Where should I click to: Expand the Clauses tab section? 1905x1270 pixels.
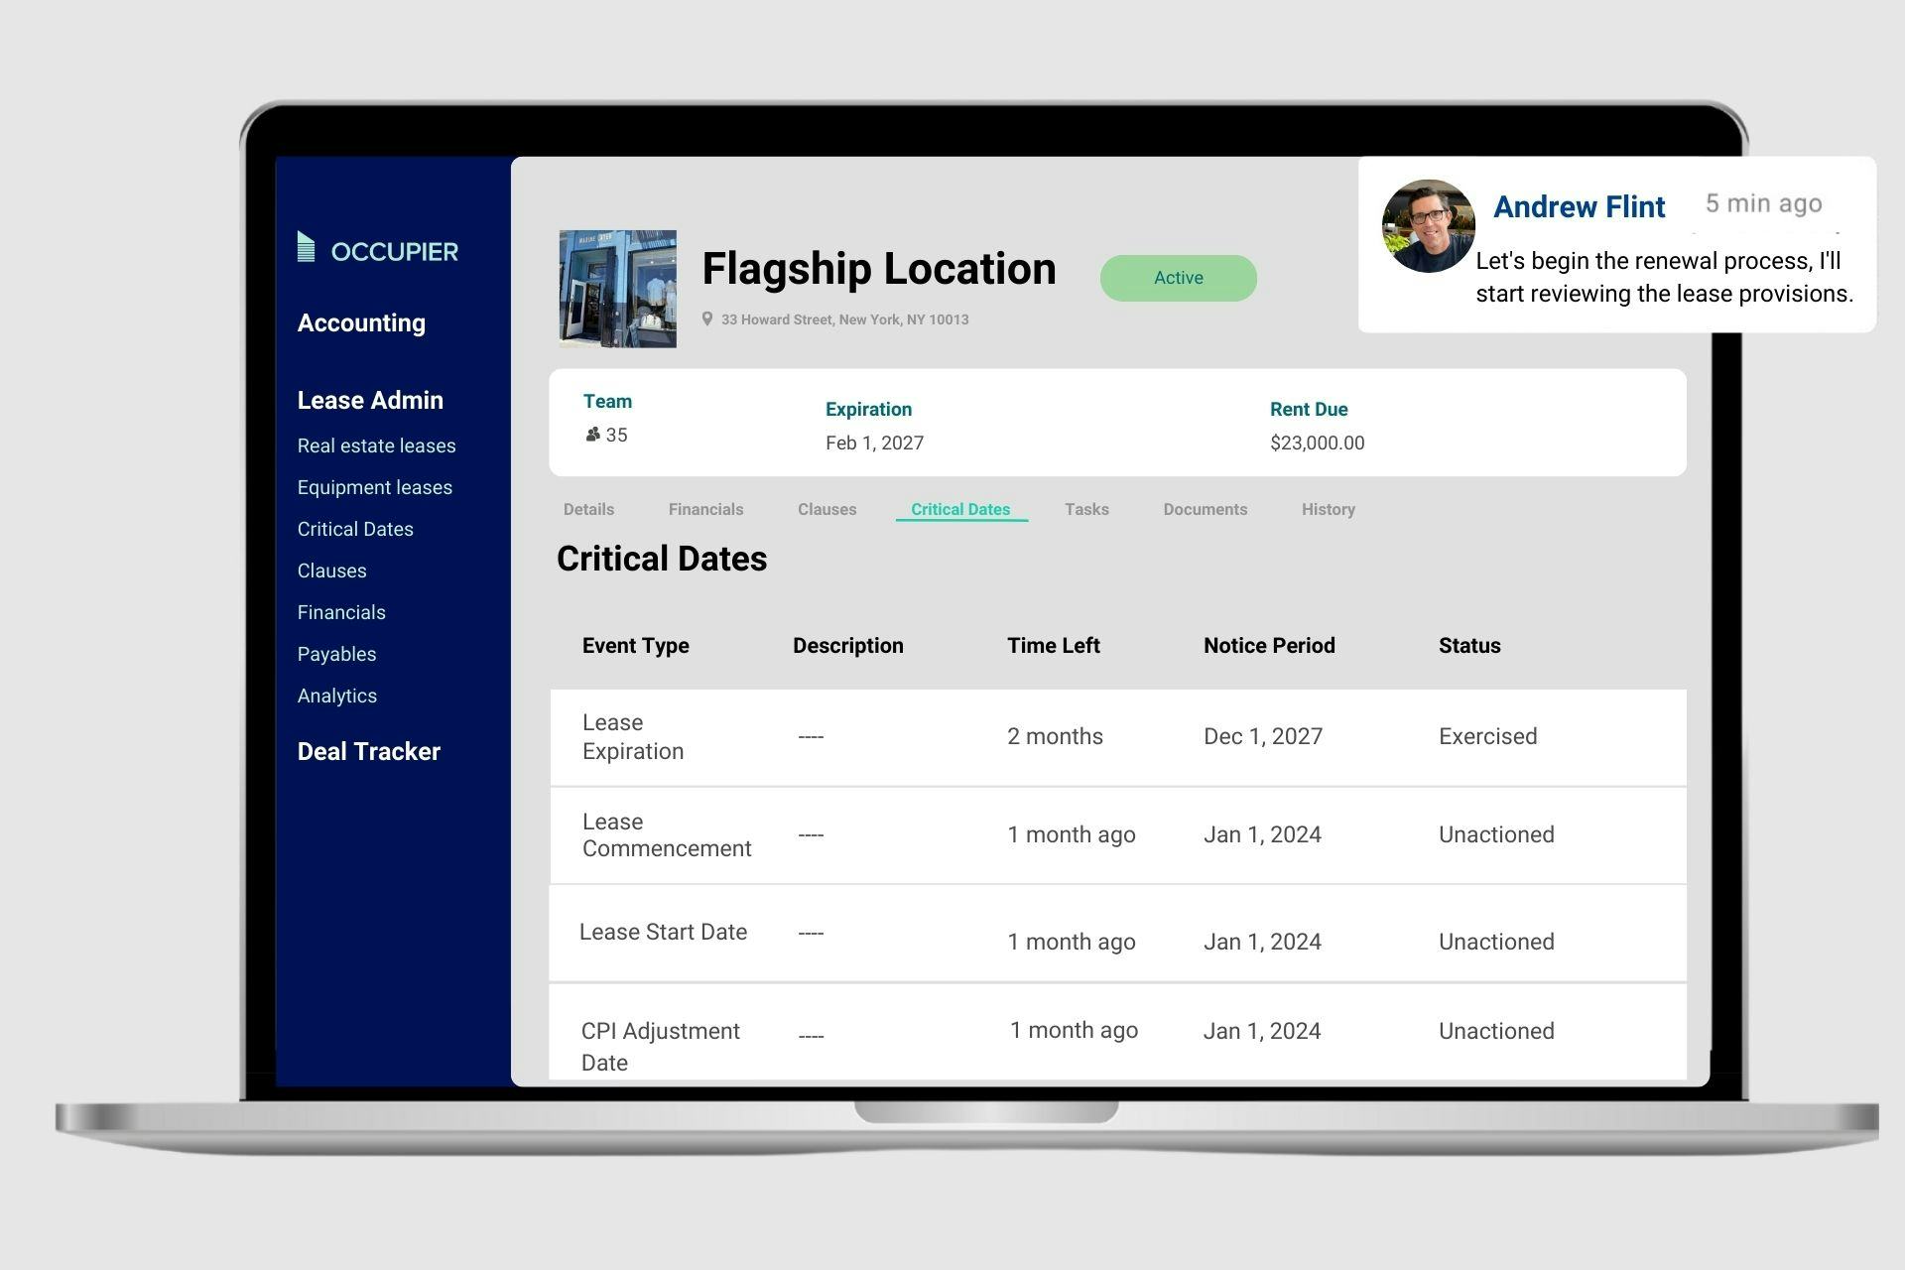[826, 509]
